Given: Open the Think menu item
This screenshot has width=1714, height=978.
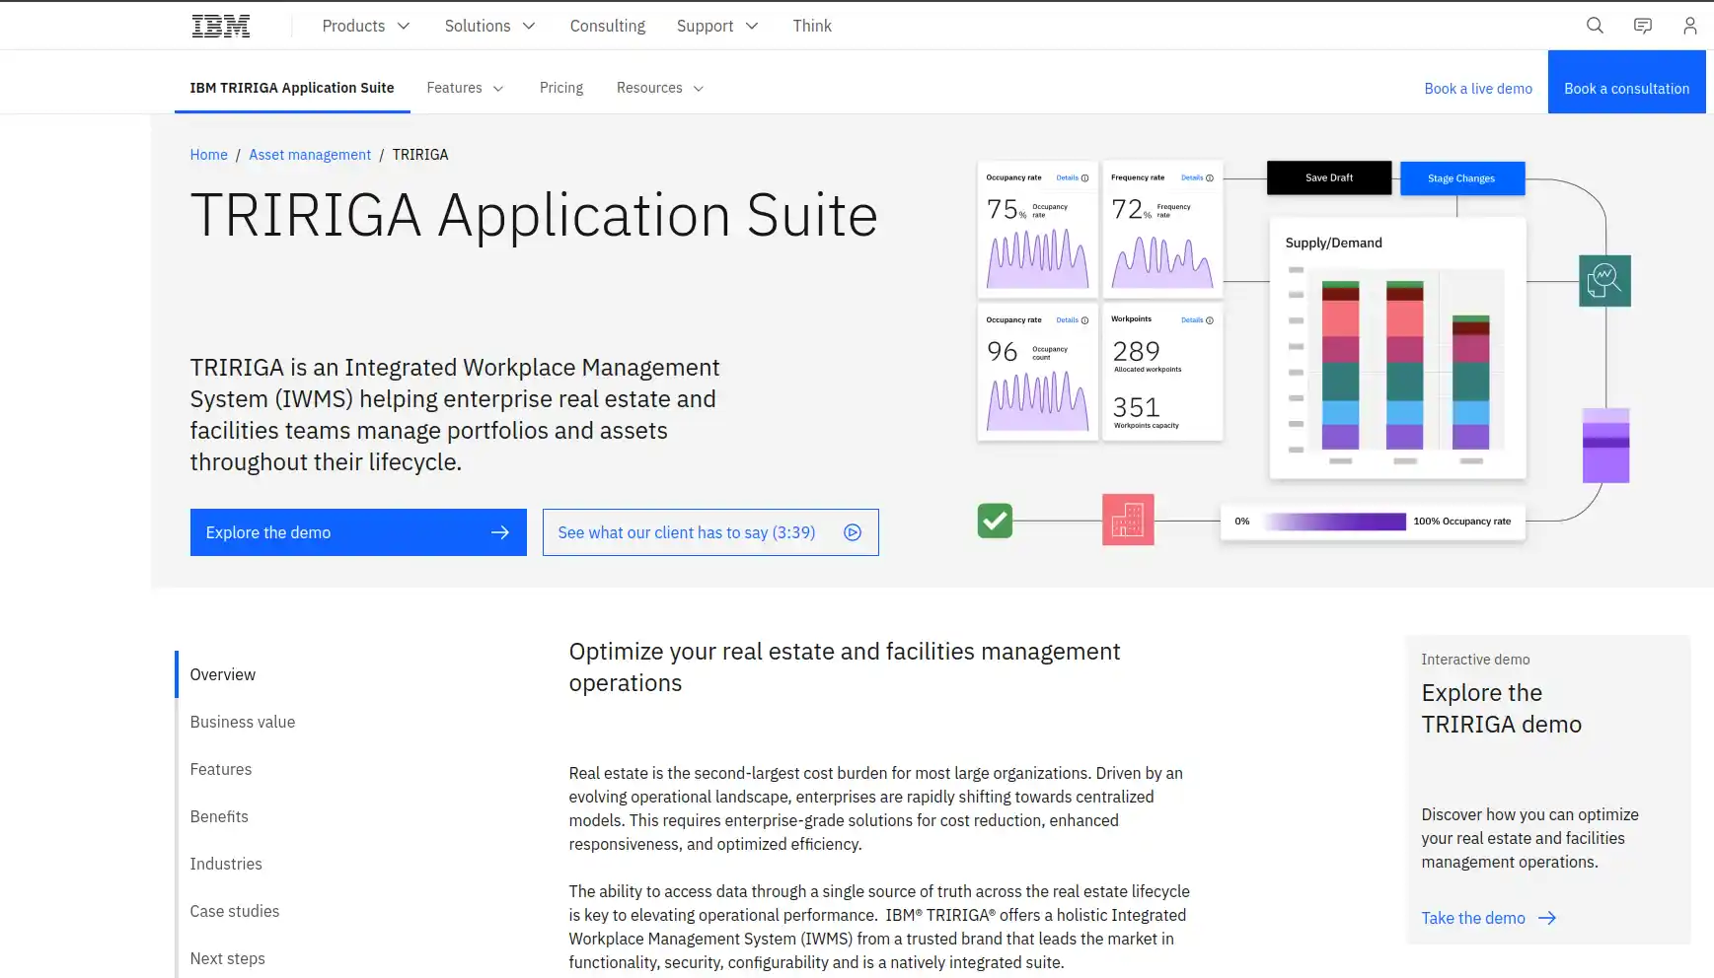Looking at the screenshot, I should coord(812,26).
